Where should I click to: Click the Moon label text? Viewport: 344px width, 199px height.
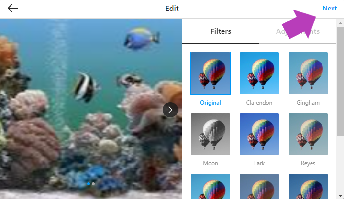point(211,163)
